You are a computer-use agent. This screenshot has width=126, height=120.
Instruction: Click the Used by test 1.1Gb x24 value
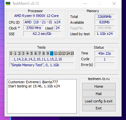click(x=105, y=34)
